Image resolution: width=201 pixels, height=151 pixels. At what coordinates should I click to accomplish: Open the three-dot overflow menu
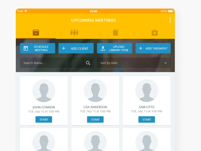tap(170, 20)
